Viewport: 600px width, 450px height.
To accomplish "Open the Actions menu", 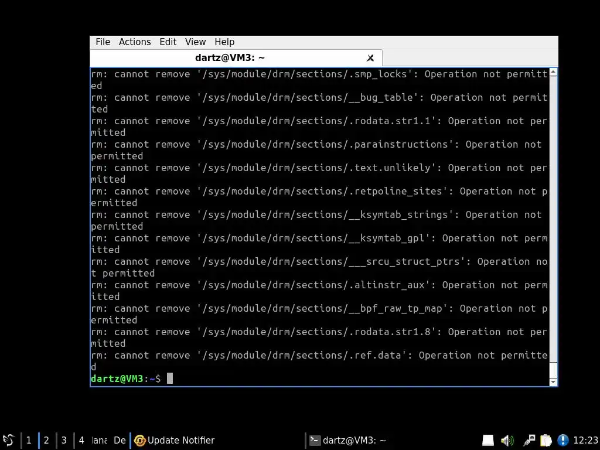I will click(135, 42).
